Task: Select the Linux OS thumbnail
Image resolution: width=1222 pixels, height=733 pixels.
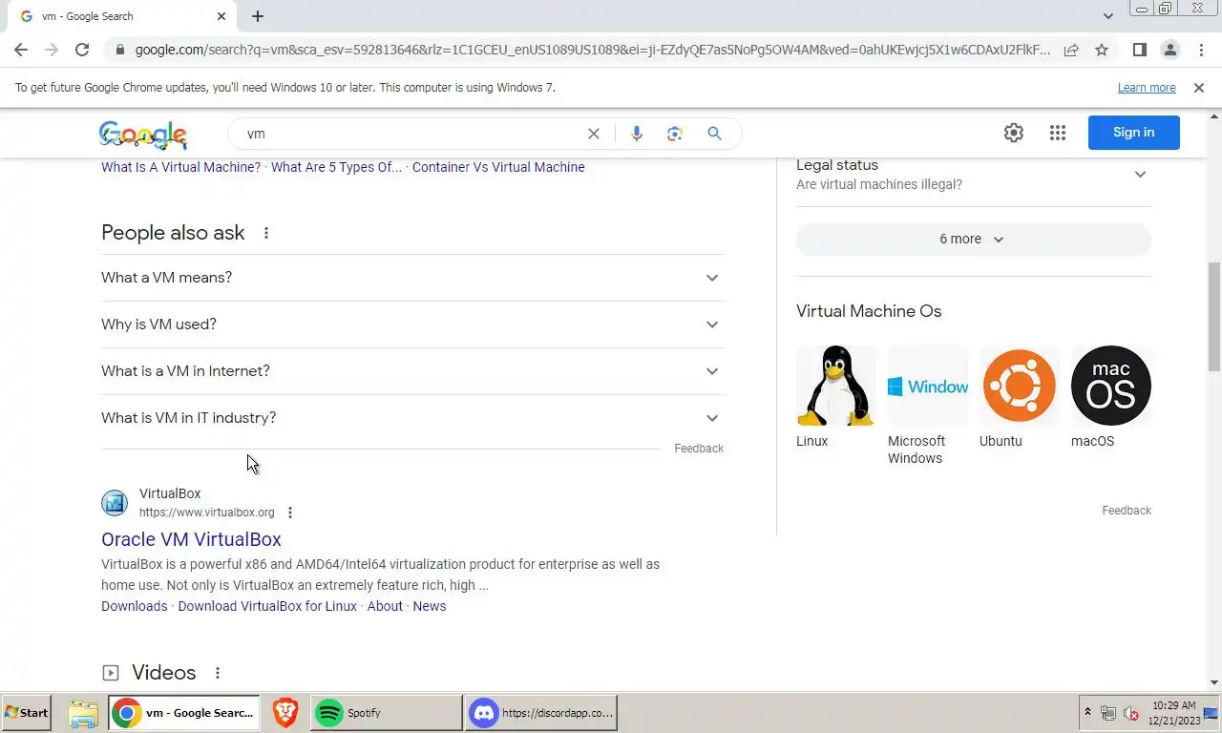Action: pos(836,386)
